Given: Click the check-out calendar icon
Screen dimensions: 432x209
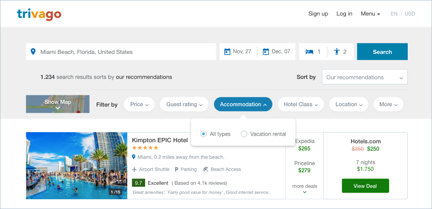Looking at the screenshot, I should 266,52.
